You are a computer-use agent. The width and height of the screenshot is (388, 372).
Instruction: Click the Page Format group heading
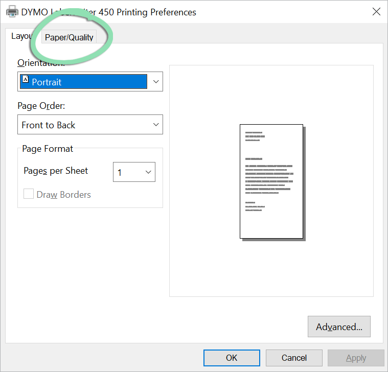(x=48, y=149)
